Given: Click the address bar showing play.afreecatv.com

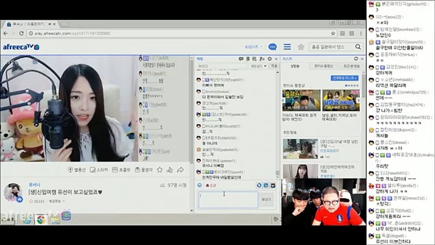Looking at the screenshot, I should point(182,33).
